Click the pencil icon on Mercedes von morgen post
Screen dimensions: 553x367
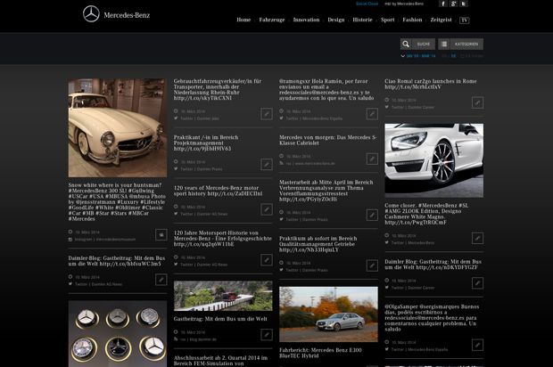point(372,159)
